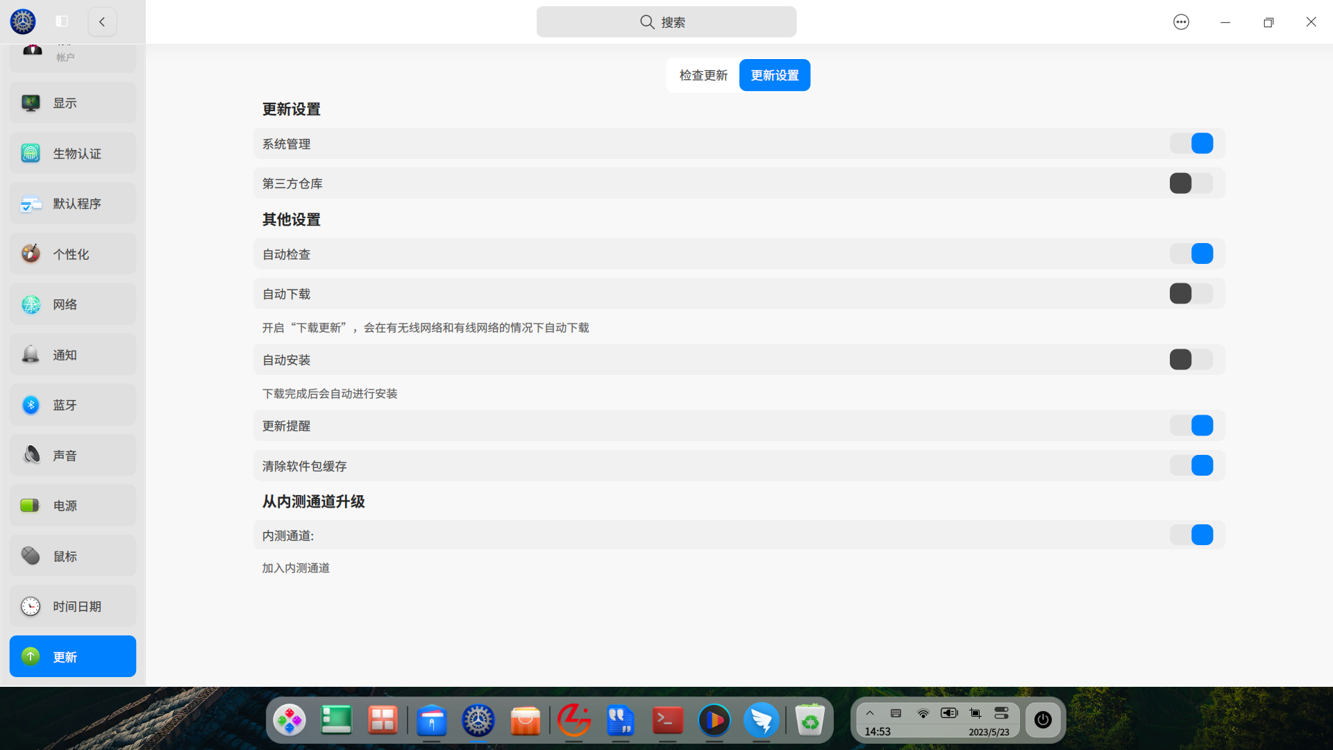
Task: Open 蓝牙 Bluetooth settings
Action: tap(72, 405)
